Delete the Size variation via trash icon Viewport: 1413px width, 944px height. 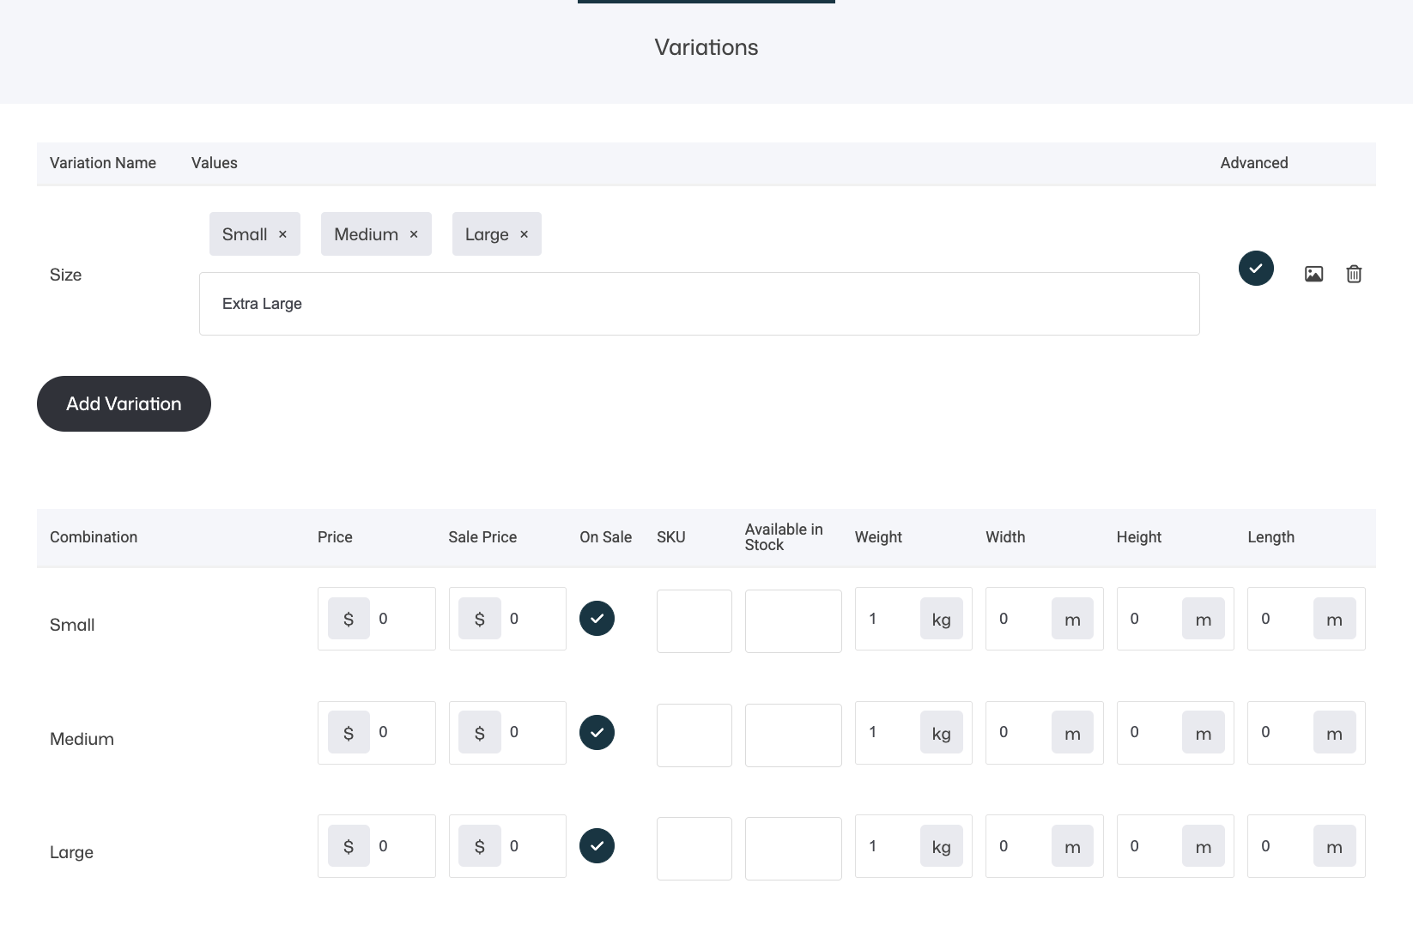click(1354, 274)
